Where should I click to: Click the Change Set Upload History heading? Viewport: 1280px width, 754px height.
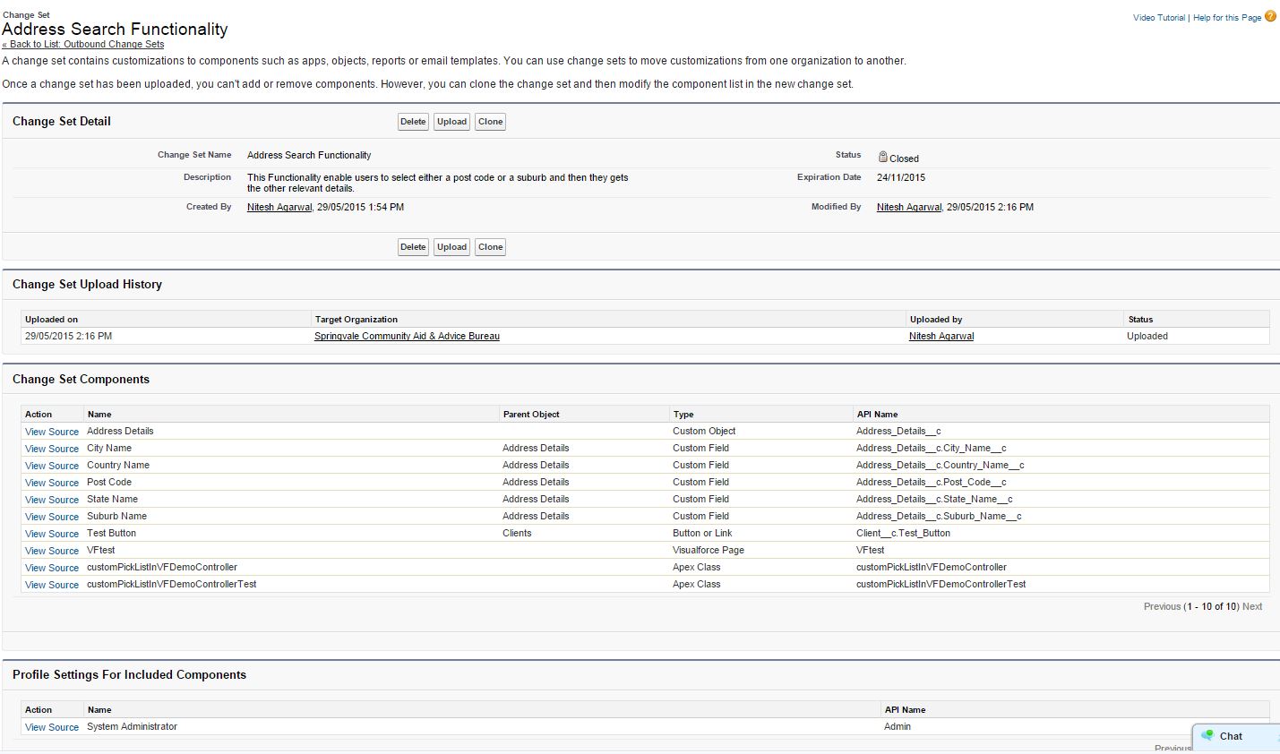(x=87, y=285)
